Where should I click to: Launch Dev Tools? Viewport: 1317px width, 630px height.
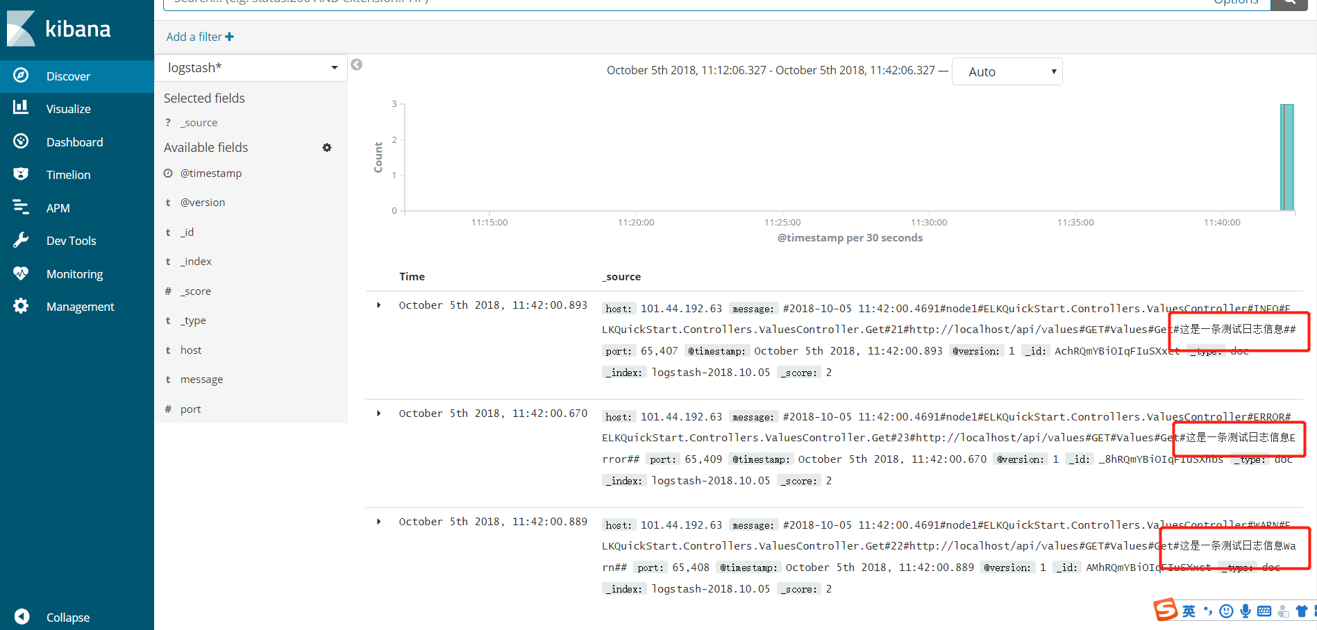[x=77, y=241]
